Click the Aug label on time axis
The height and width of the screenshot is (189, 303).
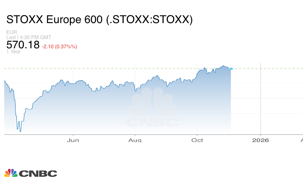pos(135,140)
